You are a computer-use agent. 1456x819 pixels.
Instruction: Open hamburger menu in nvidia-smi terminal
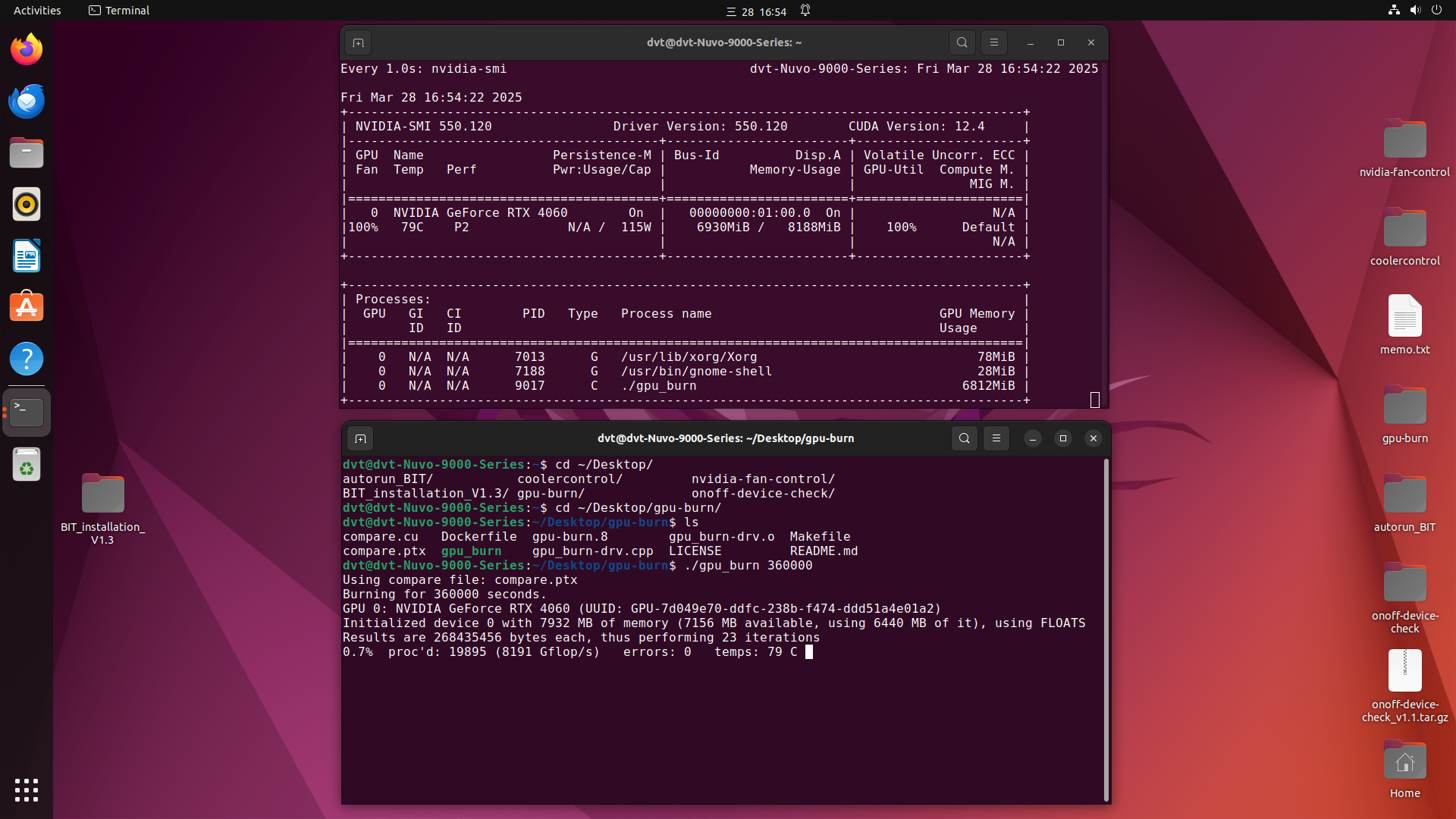[x=993, y=43]
